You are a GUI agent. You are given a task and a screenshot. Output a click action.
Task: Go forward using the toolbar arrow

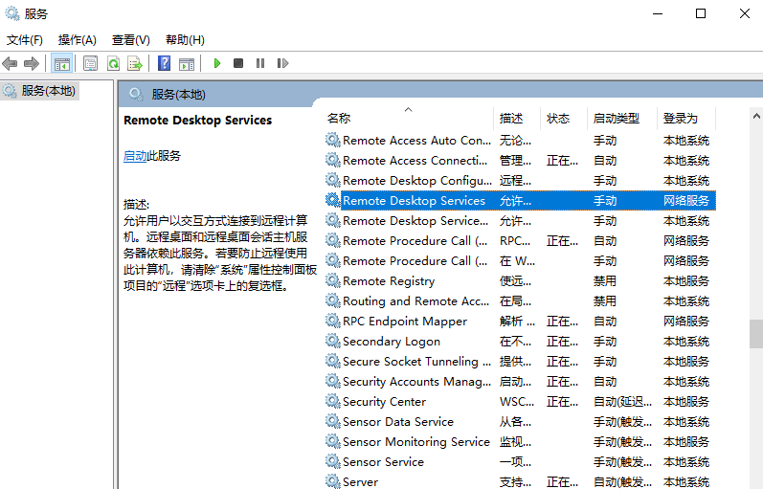32,63
